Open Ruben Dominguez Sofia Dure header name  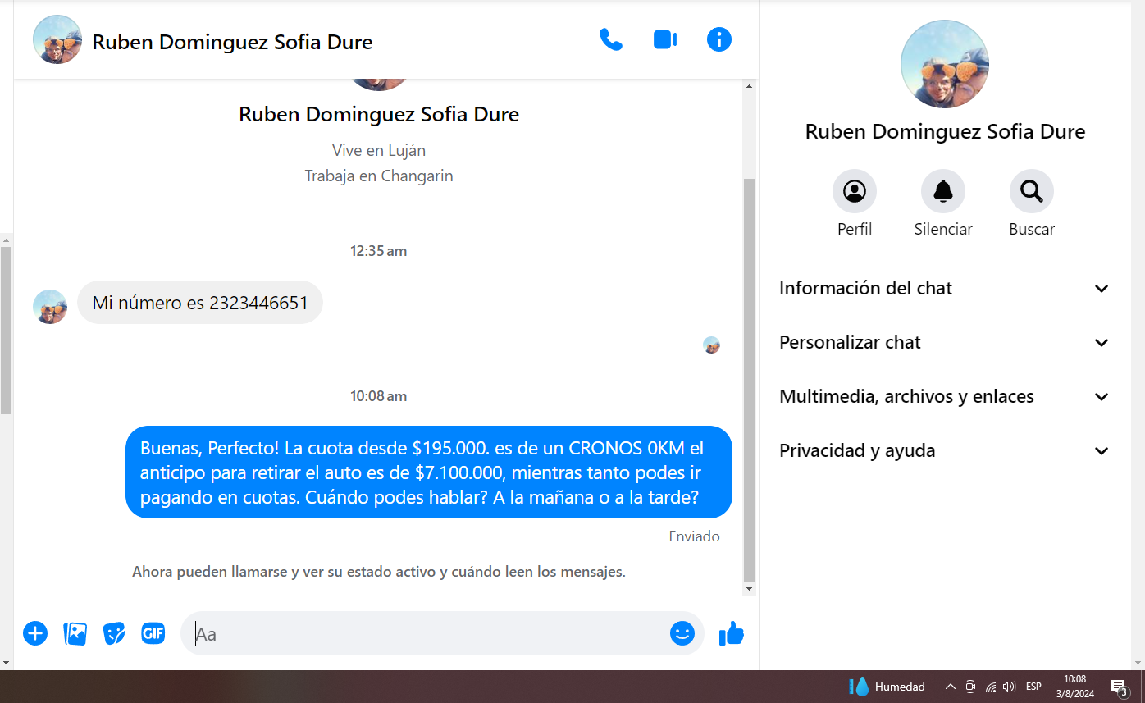click(x=232, y=42)
